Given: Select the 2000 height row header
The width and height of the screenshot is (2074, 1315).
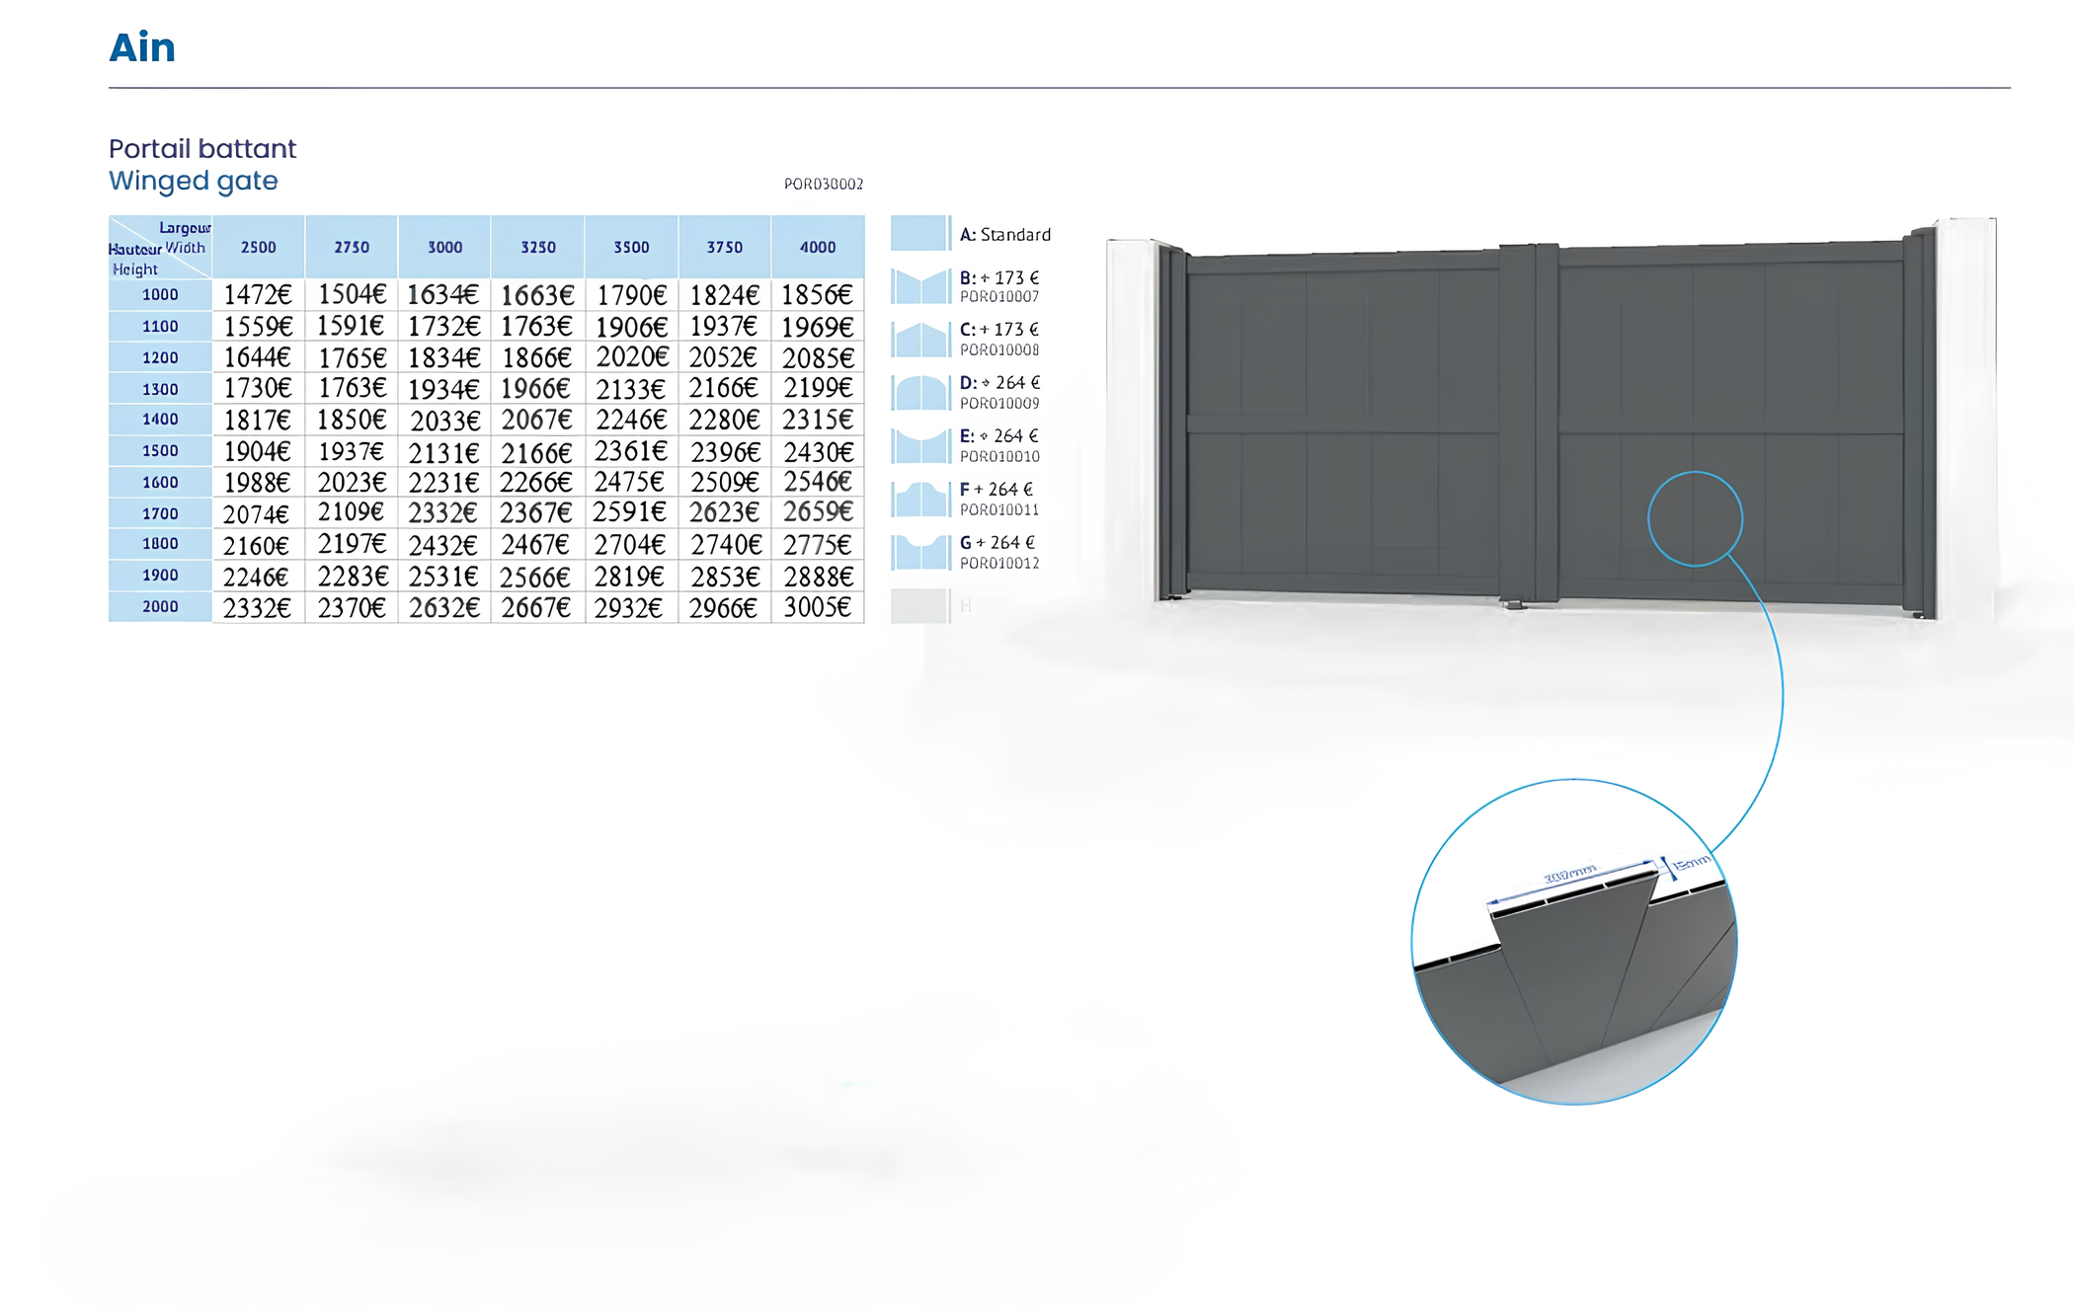Looking at the screenshot, I should coord(160,606).
